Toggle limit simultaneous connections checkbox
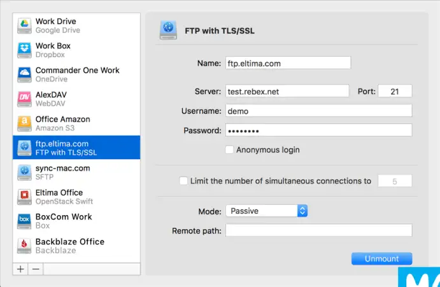Screen dimensions: 440x287 pos(183,181)
